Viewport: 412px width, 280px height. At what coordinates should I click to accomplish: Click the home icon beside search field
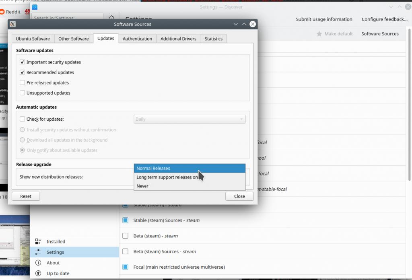111,18
